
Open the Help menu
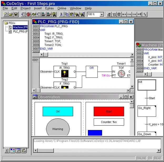tap(88, 8)
